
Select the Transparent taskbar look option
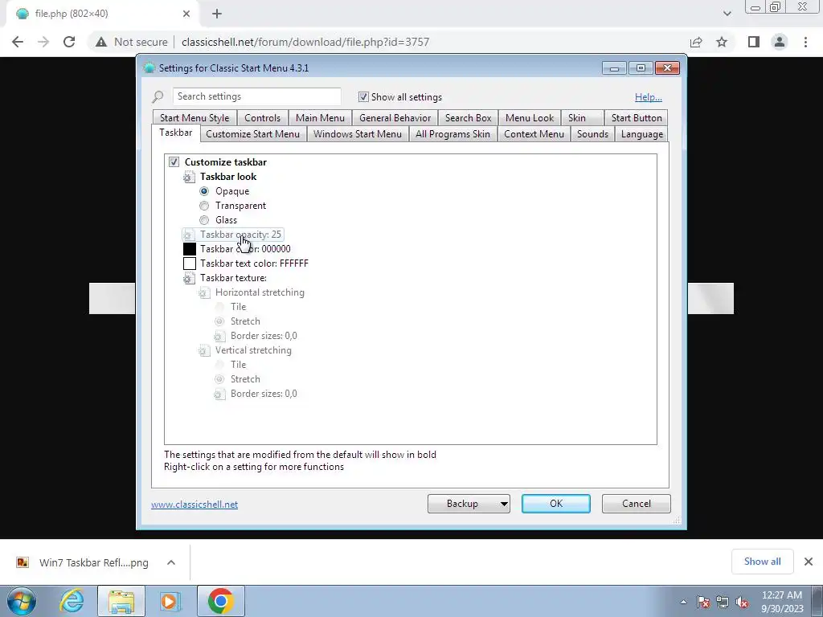coord(204,206)
